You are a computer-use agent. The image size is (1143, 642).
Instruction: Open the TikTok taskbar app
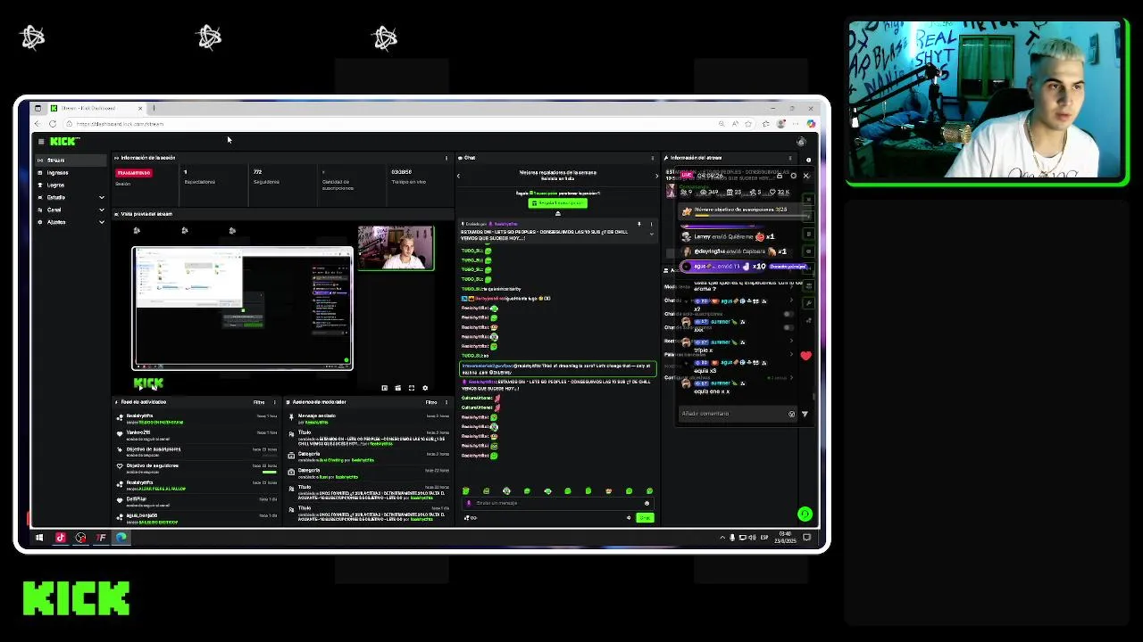point(61,538)
